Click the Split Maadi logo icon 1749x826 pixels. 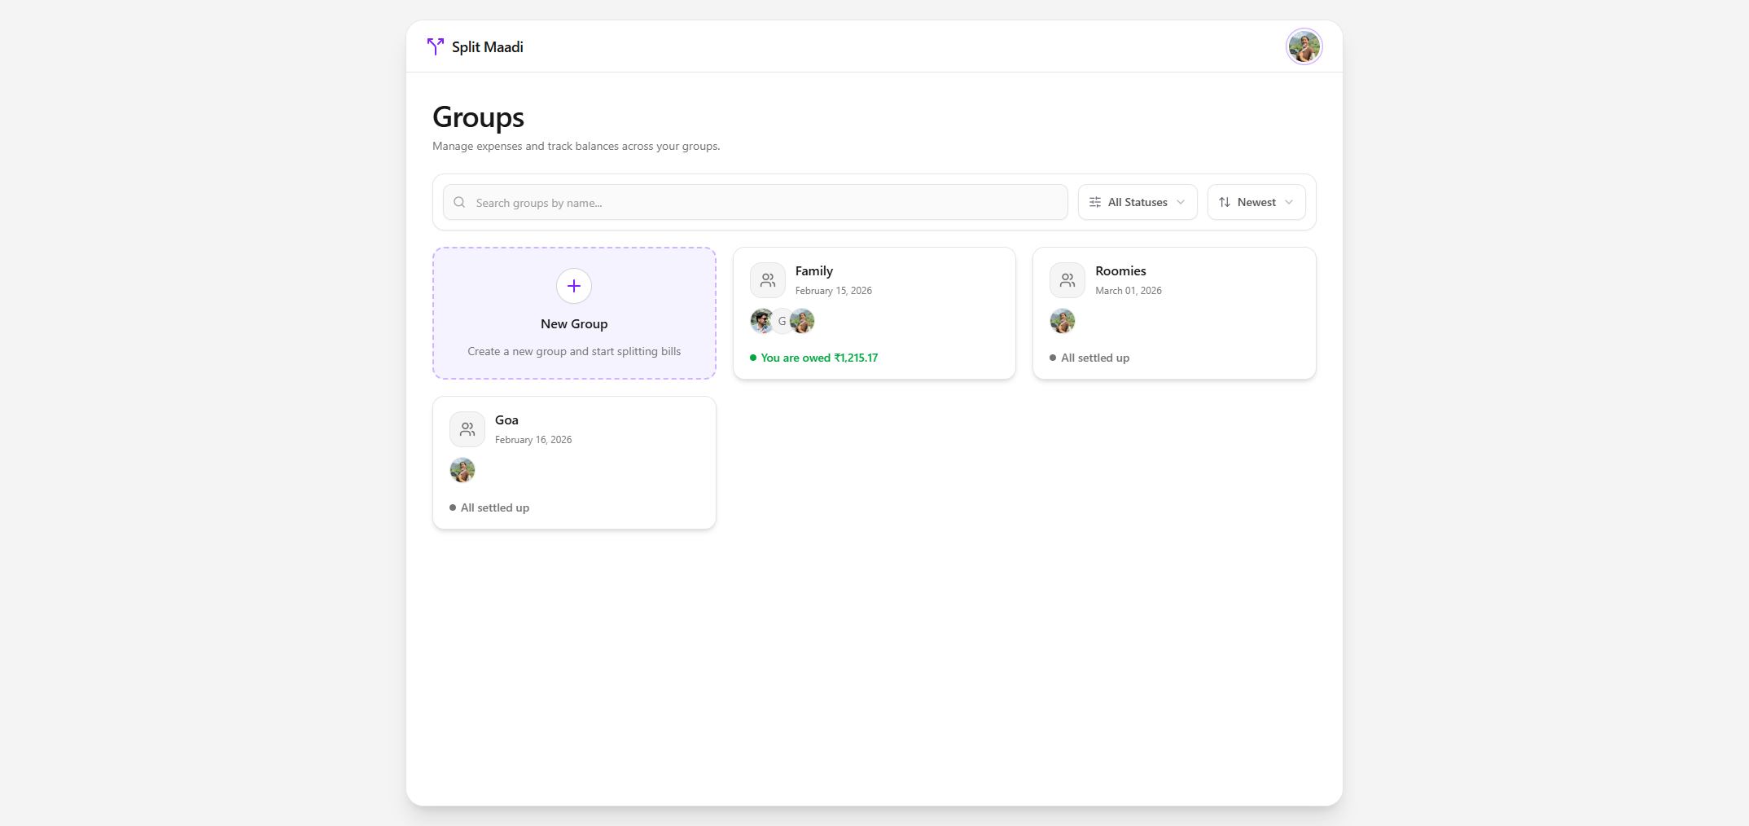click(x=436, y=46)
